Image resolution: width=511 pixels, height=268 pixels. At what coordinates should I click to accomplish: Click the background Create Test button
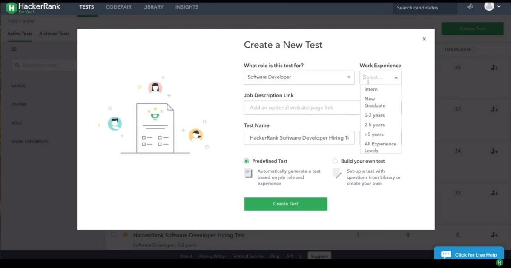point(472,29)
